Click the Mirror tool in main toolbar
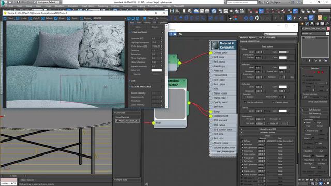This screenshot has height=186, width=331. coord(172,11)
